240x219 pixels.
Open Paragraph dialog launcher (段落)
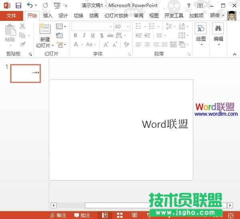[189, 54]
